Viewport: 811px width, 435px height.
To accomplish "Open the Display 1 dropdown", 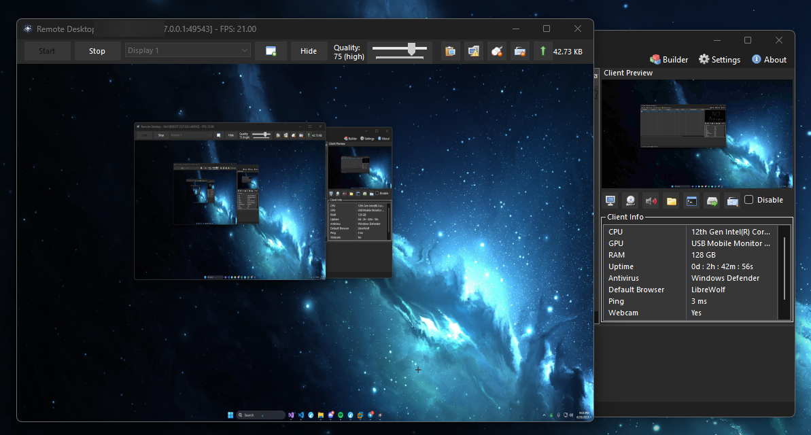I will click(187, 50).
